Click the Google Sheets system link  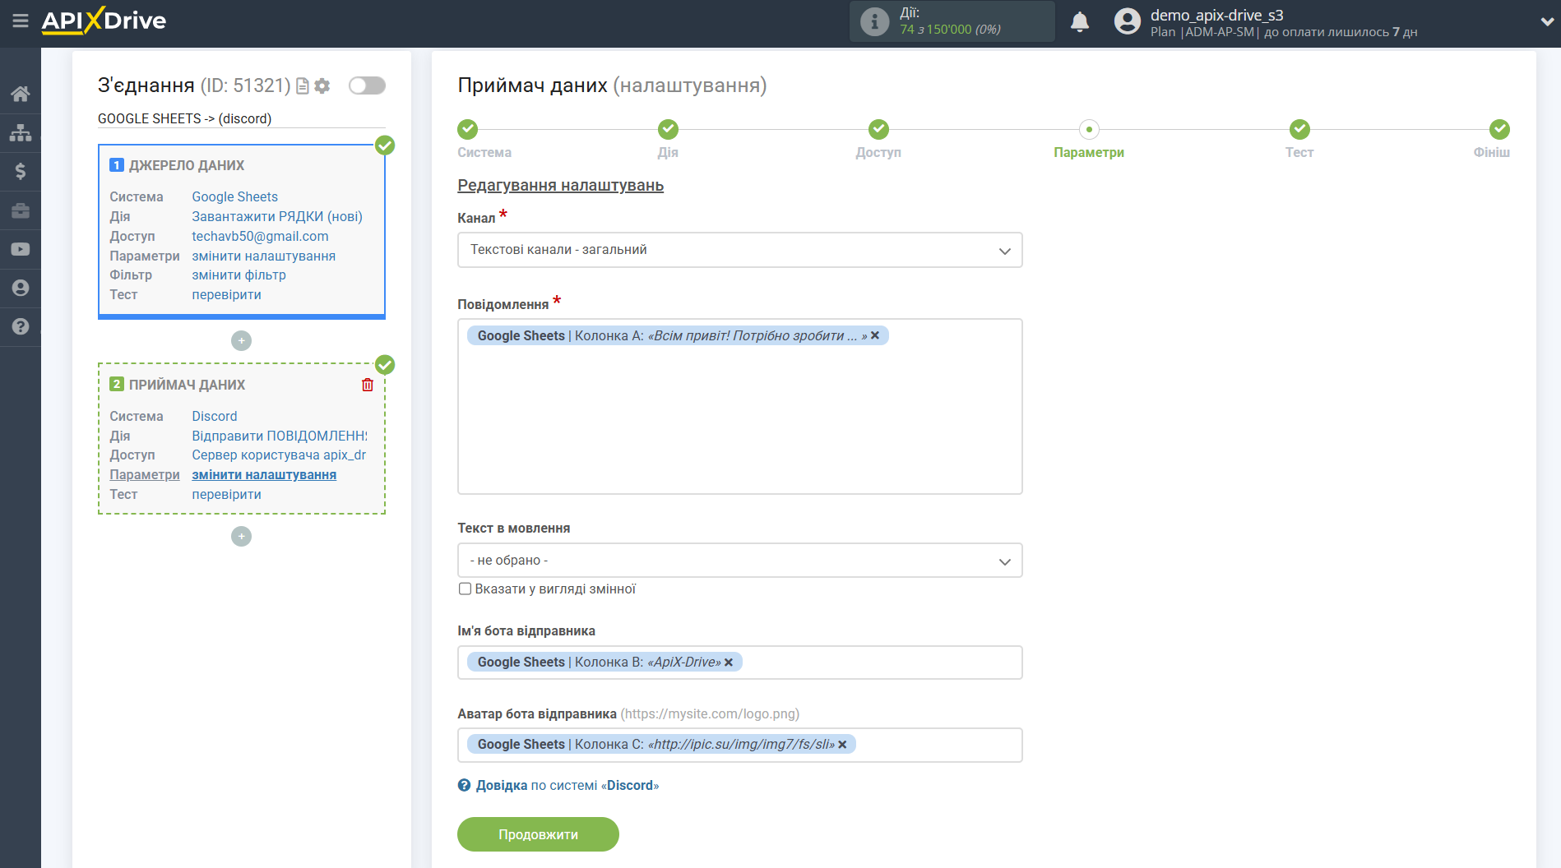[234, 196]
